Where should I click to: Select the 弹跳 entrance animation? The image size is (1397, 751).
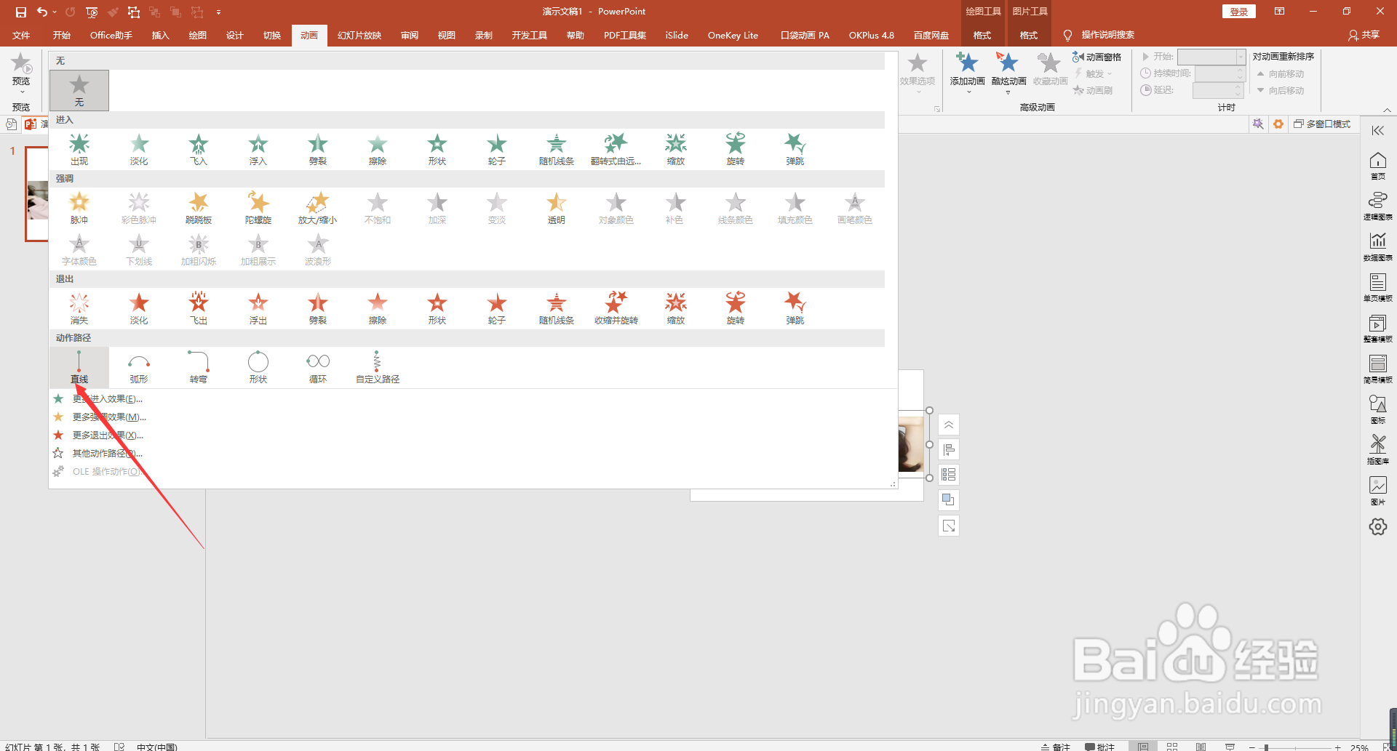pos(795,149)
